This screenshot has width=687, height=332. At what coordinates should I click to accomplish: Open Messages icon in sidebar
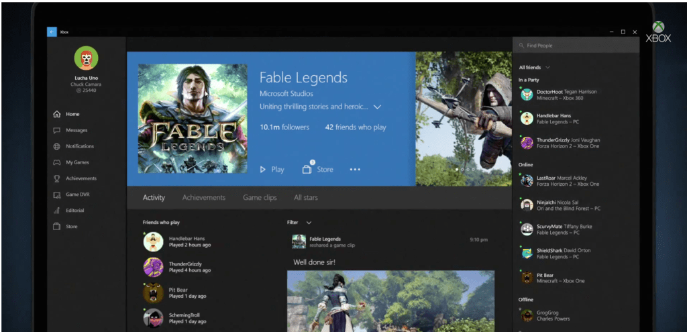tap(56, 130)
